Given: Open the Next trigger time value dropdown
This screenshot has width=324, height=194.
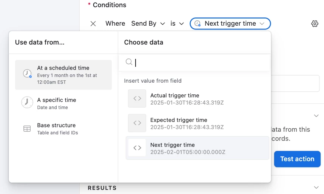Looking at the screenshot, I should 230,23.
